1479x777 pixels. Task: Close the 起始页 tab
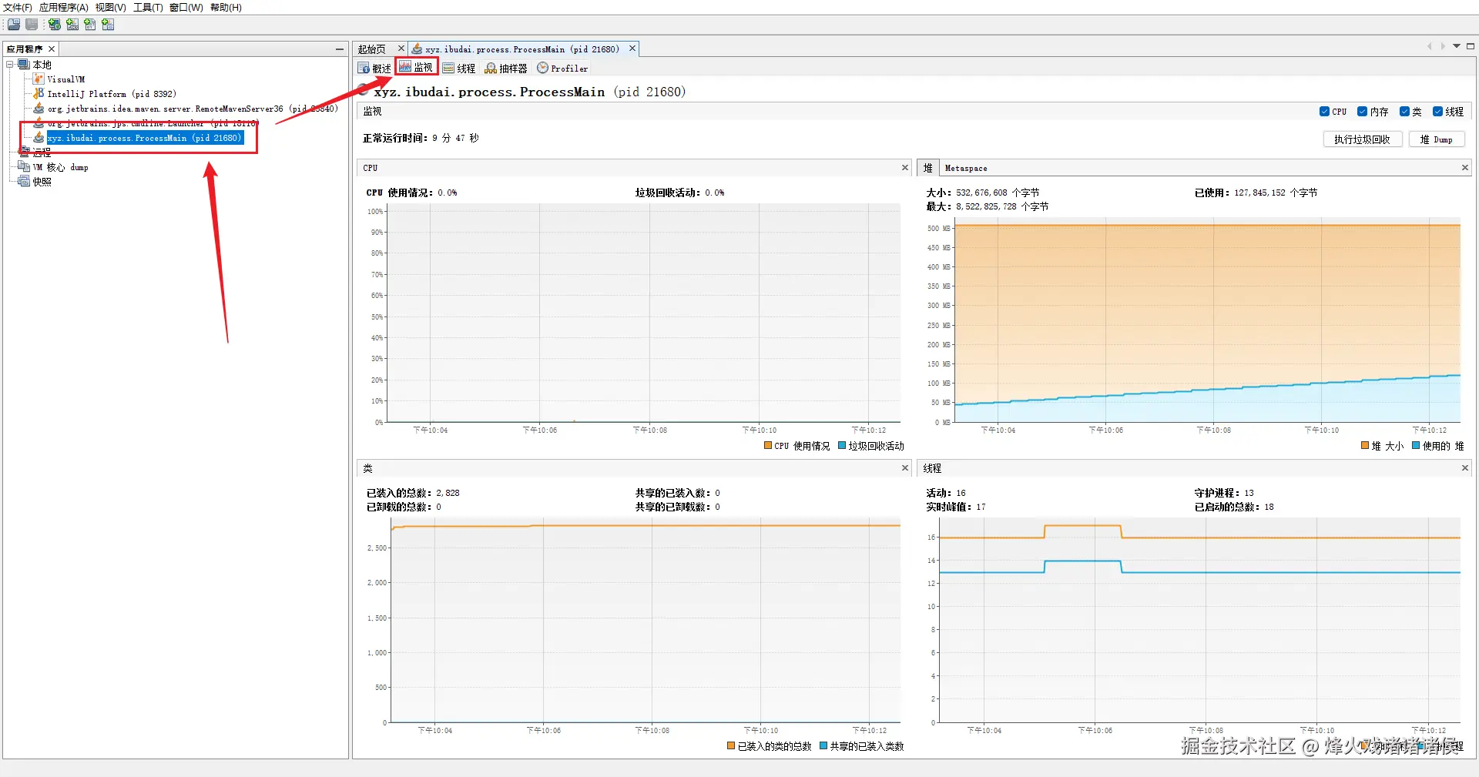pos(401,49)
